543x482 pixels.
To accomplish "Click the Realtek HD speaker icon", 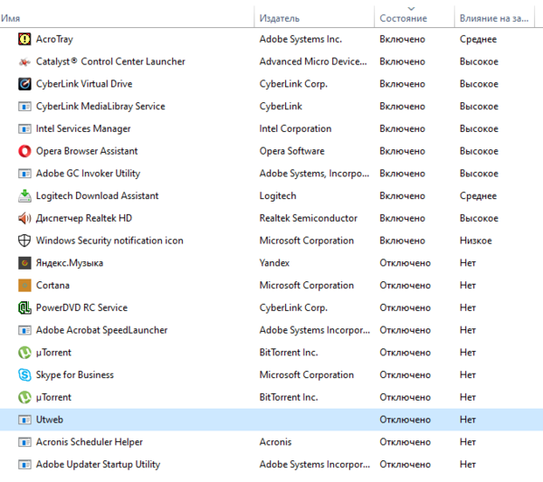I will point(24,218).
